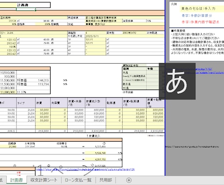
Task: Select the 119,794 cell
Action: (x=43, y=84)
